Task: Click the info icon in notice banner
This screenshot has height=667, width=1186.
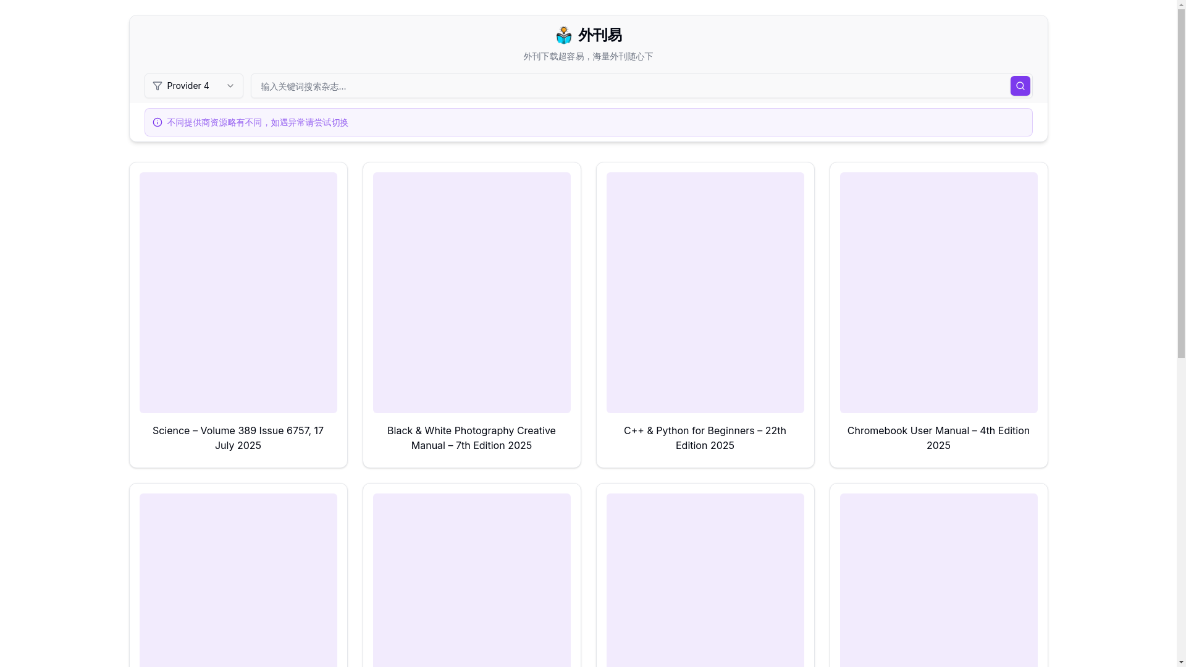Action: [x=158, y=122]
